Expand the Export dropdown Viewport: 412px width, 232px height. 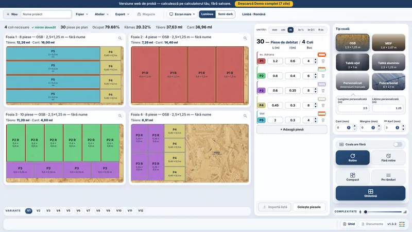[122, 14]
